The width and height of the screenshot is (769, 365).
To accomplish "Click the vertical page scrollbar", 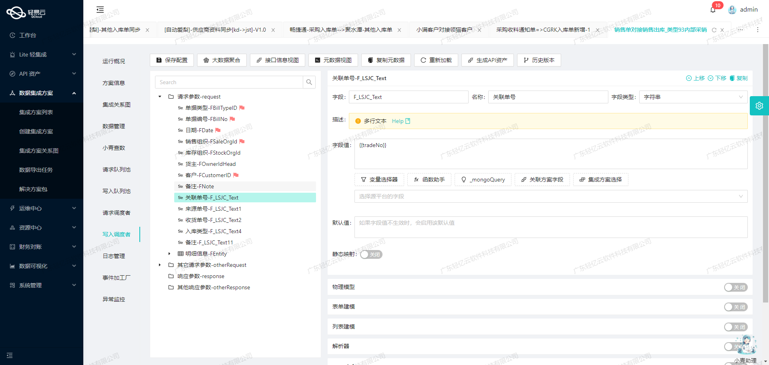I will tap(765, 172).
